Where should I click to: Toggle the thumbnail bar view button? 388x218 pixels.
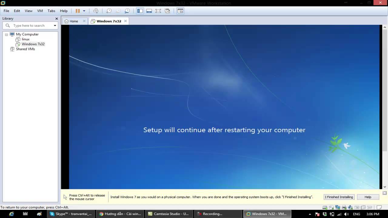click(149, 11)
